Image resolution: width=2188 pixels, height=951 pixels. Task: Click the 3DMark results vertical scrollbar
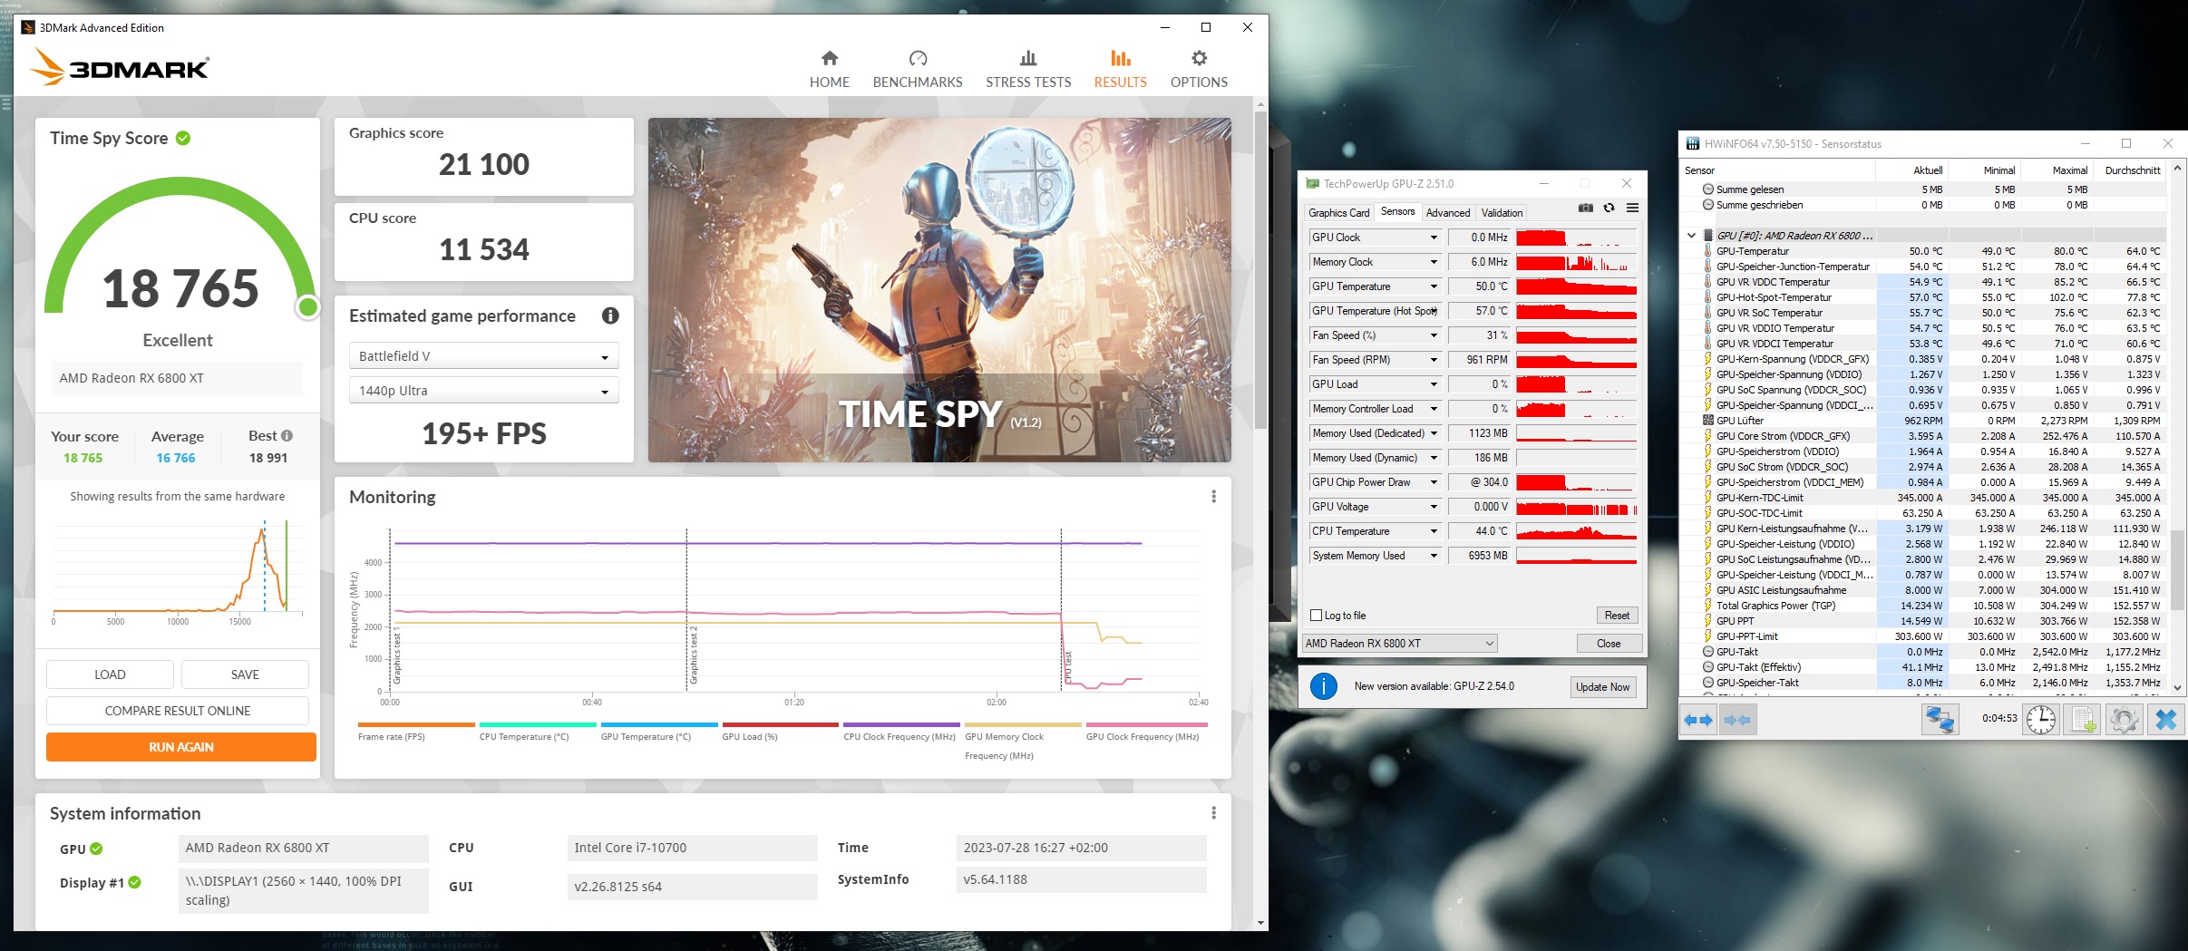click(x=1260, y=270)
